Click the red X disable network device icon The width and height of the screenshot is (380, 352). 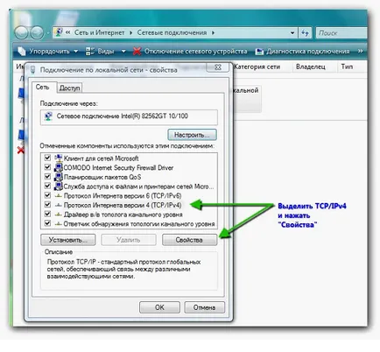click(x=137, y=52)
